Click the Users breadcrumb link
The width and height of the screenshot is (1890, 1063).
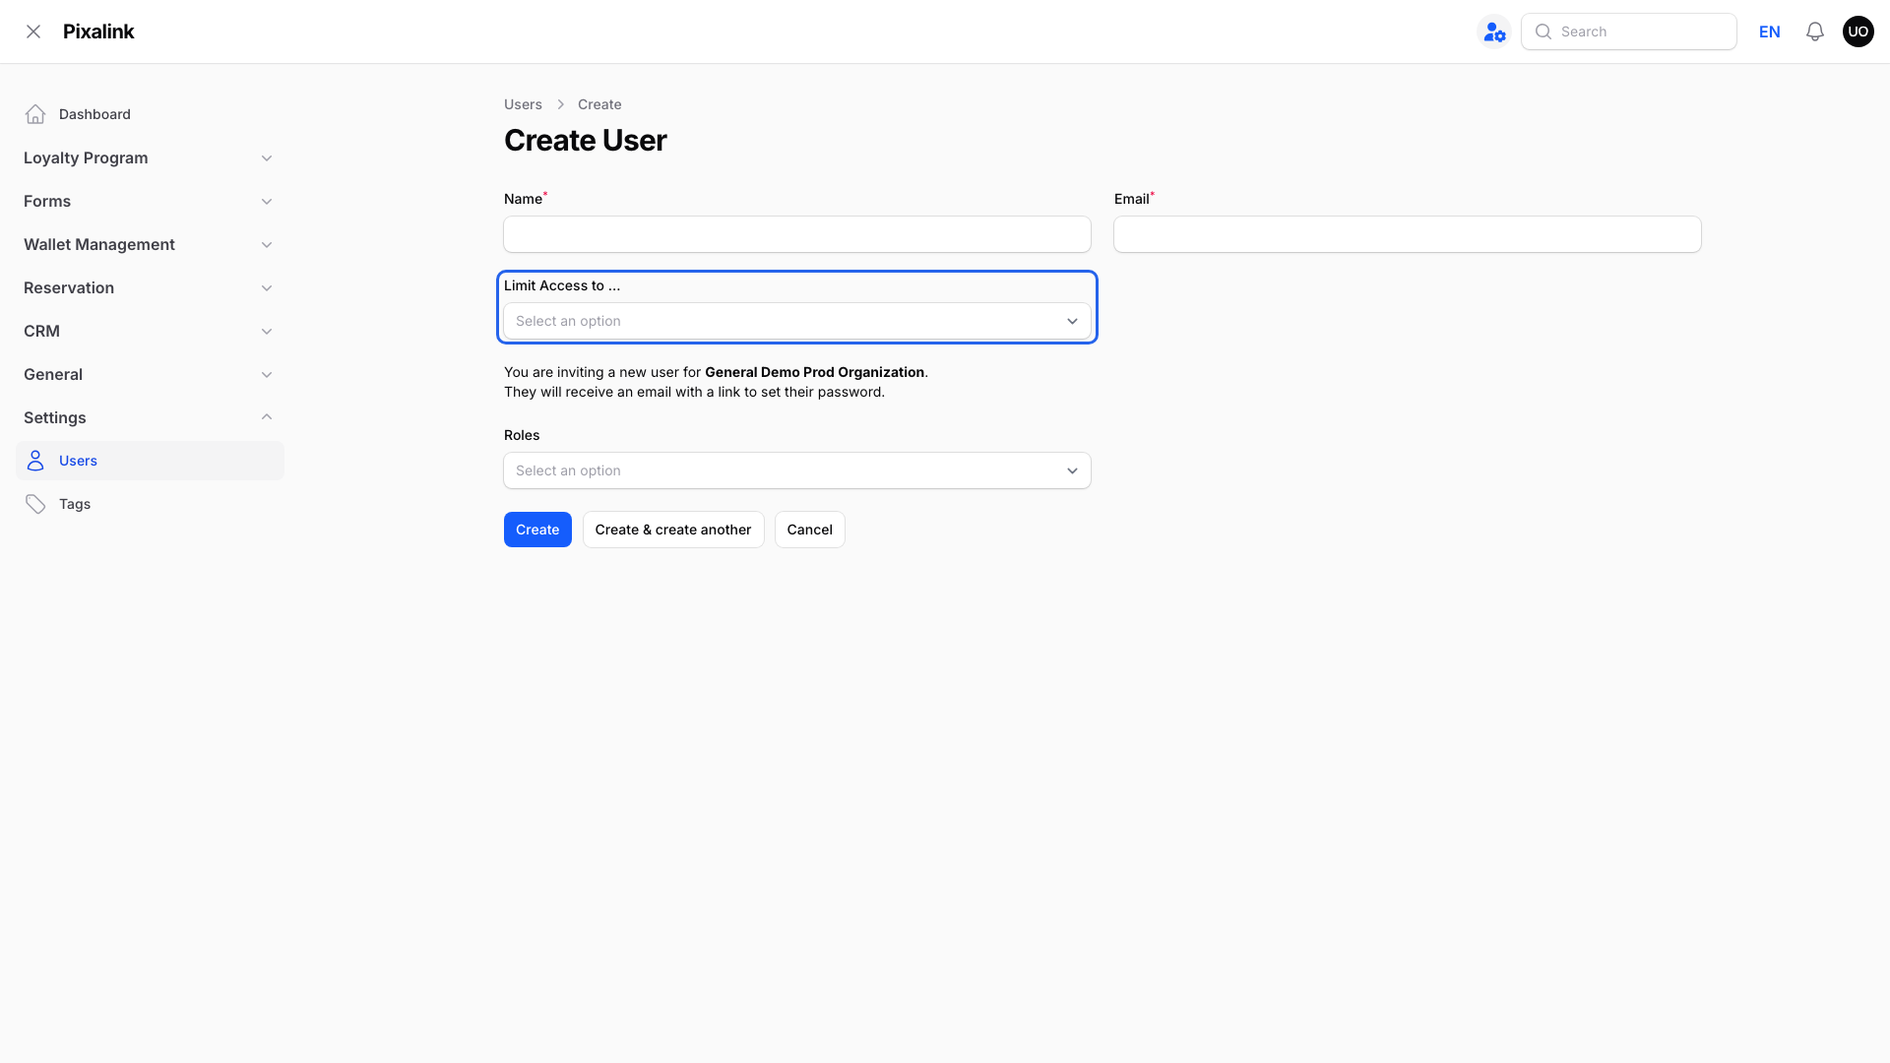(x=523, y=104)
